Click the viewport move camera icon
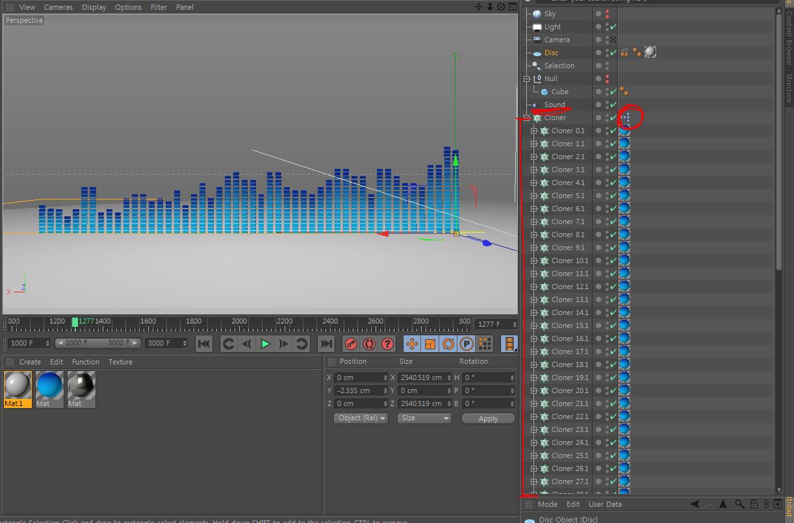The image size is (794, 523). click(479, 6)
